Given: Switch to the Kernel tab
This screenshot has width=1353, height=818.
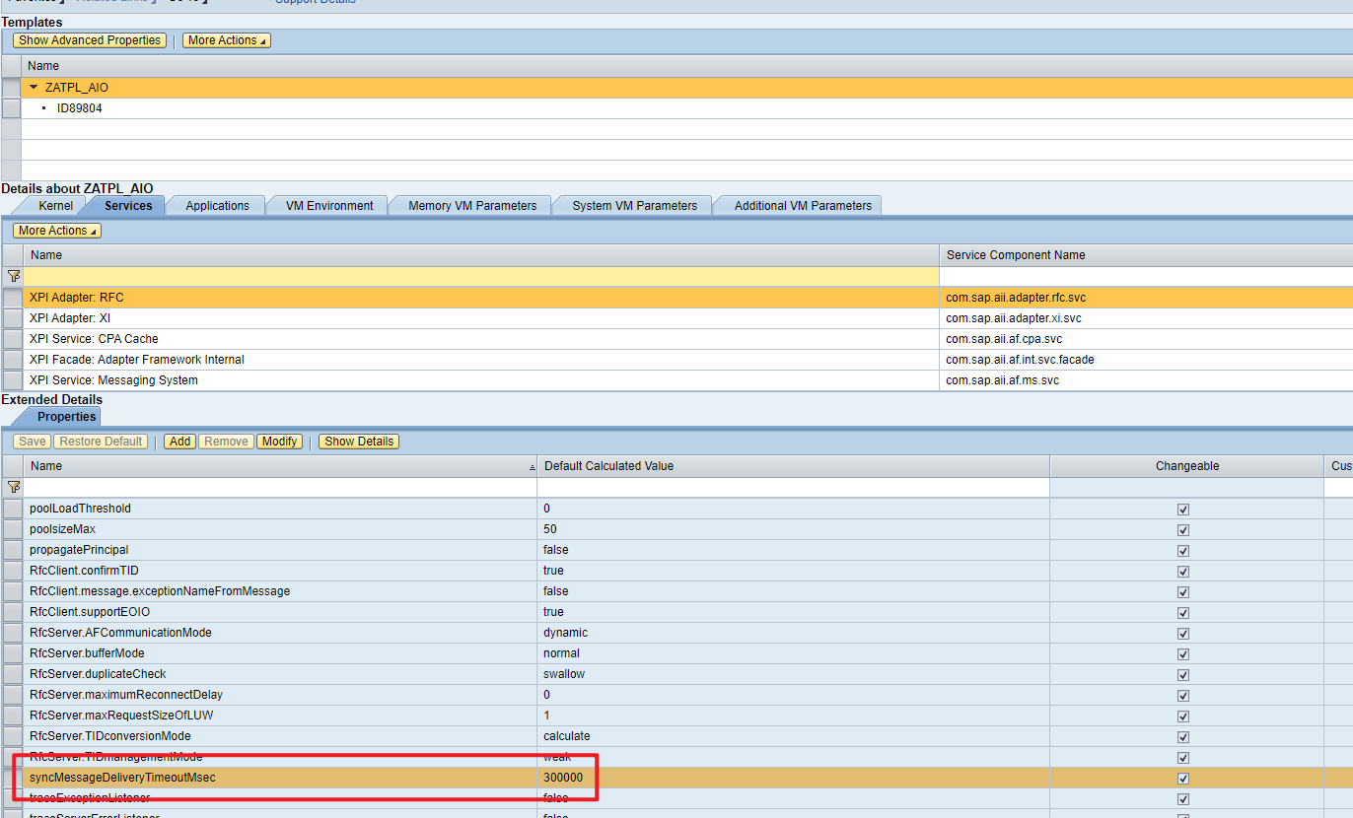Looking at the screenshot, I should click(55, 205).
